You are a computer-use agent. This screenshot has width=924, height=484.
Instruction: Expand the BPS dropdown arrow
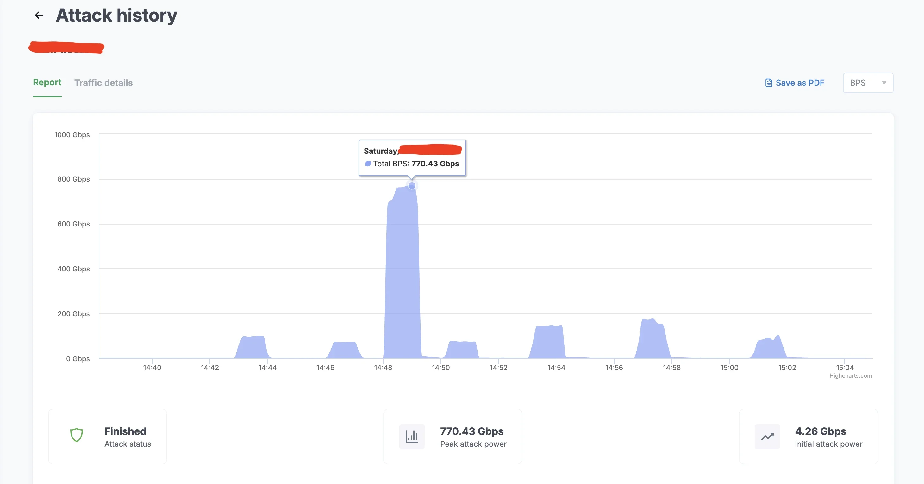tap(884, 83)
